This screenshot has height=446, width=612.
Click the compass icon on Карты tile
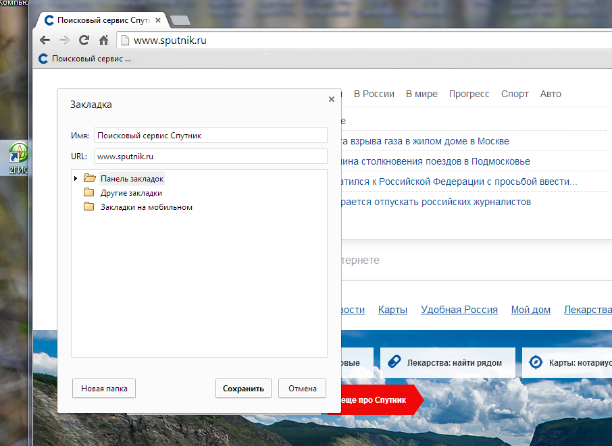536,362
